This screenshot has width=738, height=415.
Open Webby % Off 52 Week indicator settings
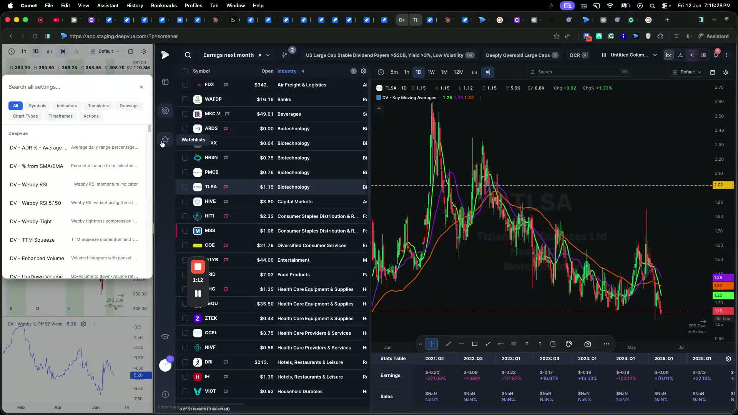pyautogui.click(x=83, y=324)
